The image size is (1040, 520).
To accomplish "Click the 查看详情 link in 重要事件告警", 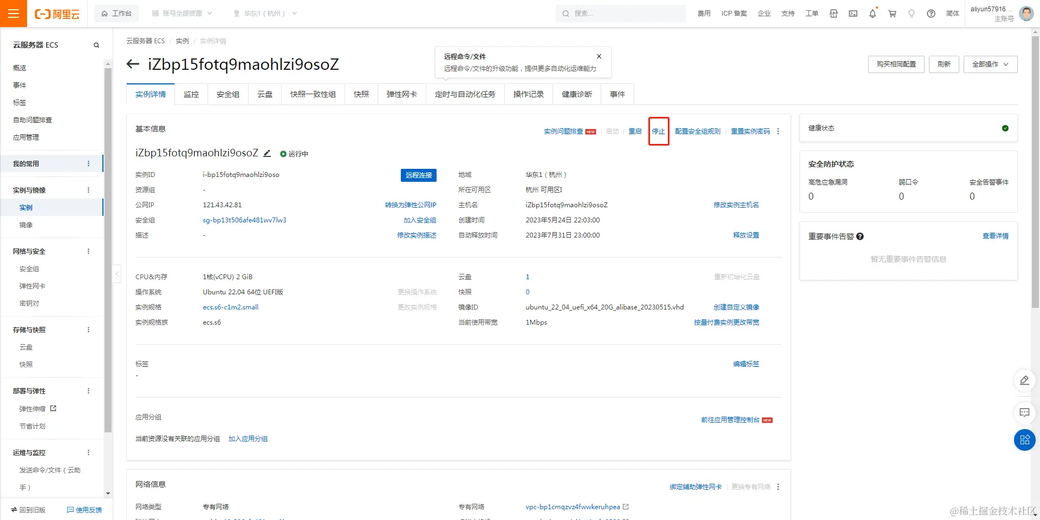I will [x=996, y=236].
